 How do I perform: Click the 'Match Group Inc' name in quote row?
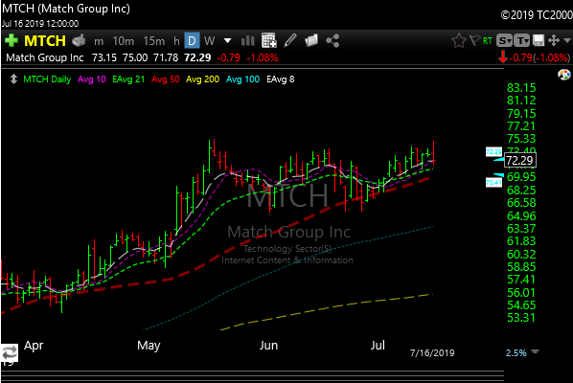(x=45, y=57)
